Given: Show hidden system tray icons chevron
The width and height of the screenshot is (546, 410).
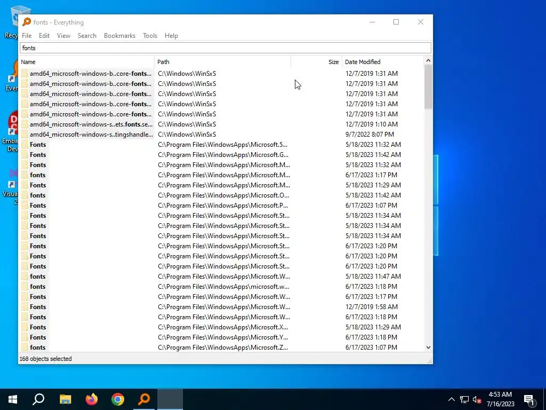Looking at the screenshot, I should [451, 399].
